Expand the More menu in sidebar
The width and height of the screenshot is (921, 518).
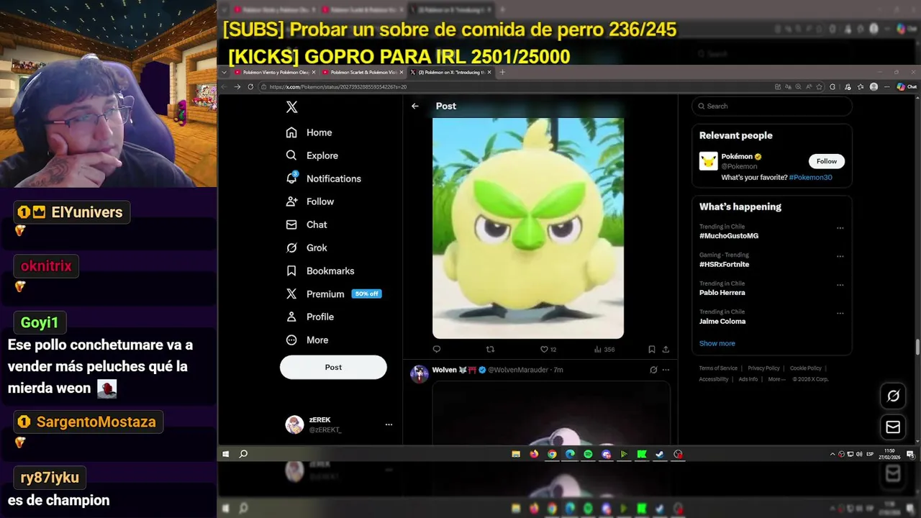(x=307, y=340)
